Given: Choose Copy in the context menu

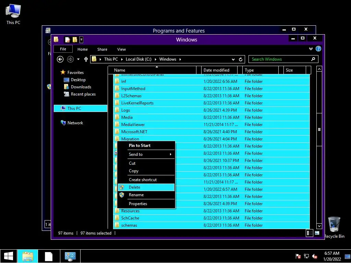Looking at the screenshot, I should pos(146,171).
